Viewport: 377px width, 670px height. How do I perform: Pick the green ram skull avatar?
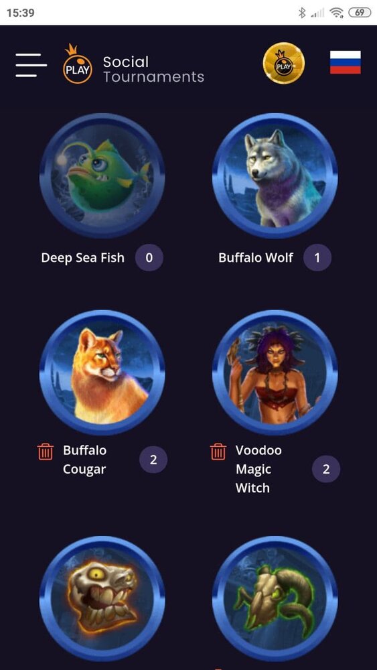pos(275,599)
